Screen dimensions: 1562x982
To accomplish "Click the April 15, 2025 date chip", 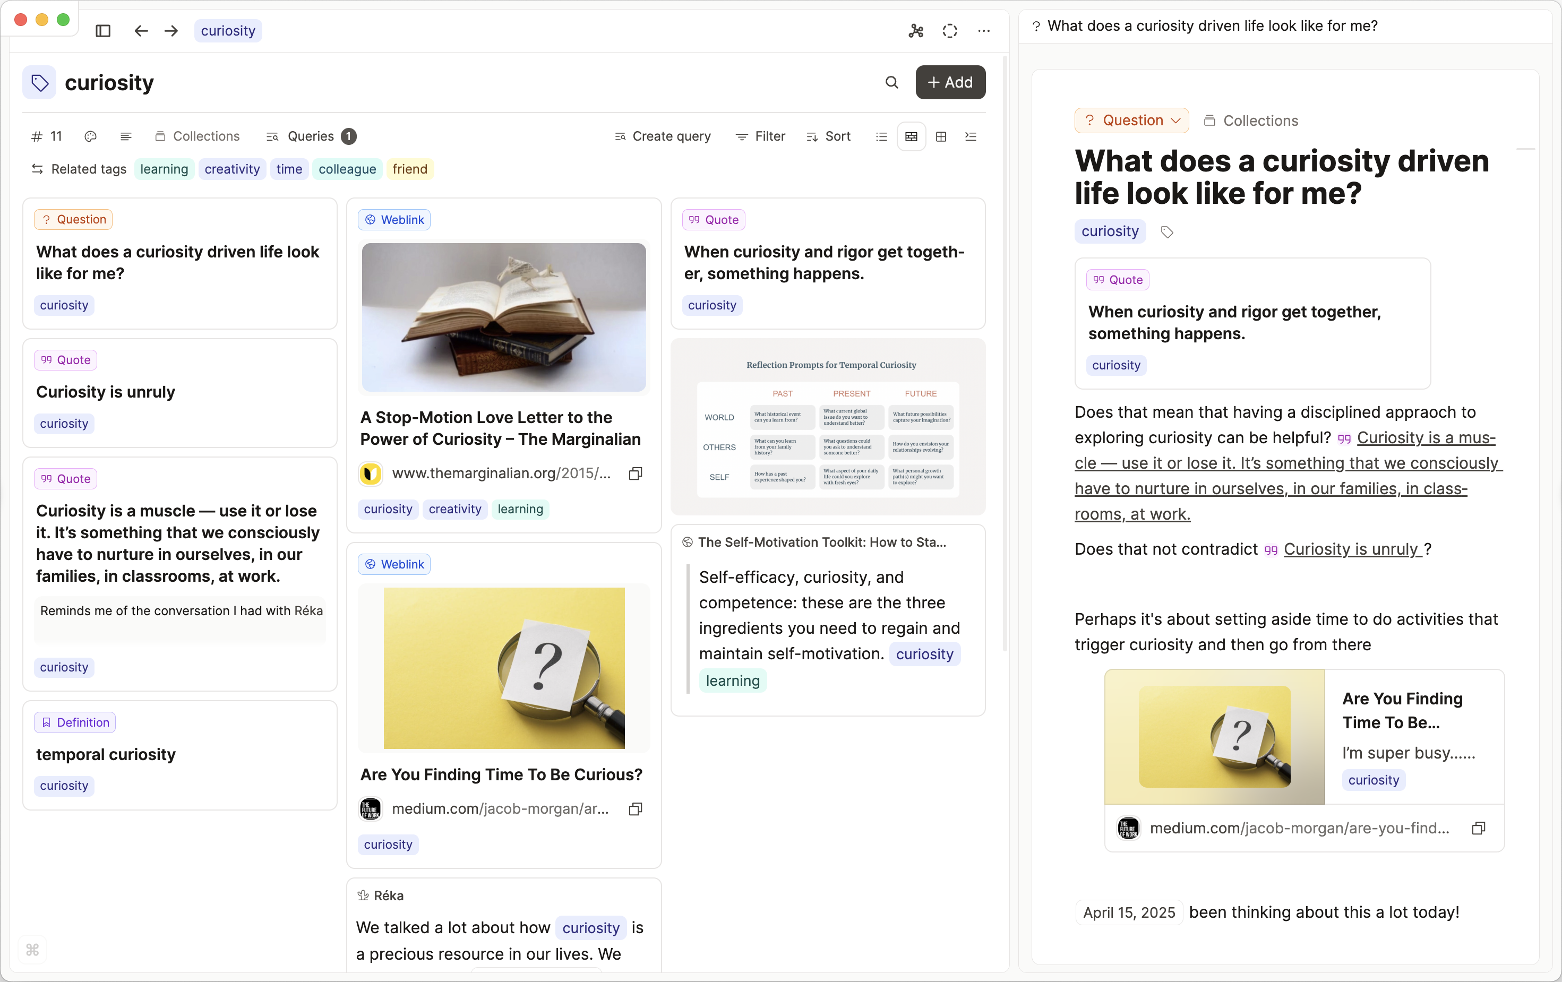I will pos(1129,912).
